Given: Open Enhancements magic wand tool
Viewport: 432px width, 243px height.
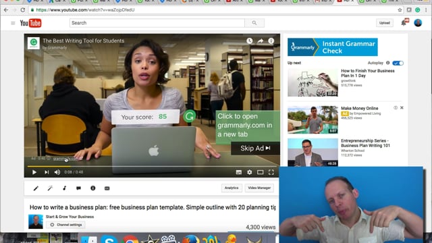Looking at the screenshot, I should point(50,188).
